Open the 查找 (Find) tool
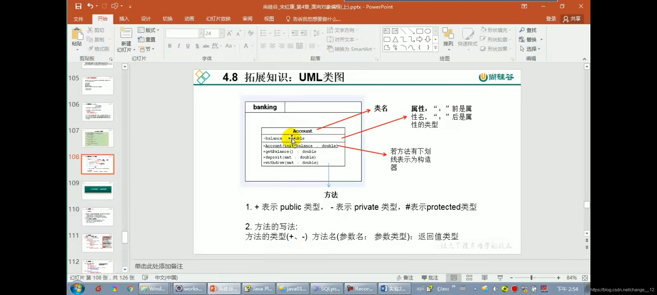Viewport: 657px width, 295px height. 528,30
